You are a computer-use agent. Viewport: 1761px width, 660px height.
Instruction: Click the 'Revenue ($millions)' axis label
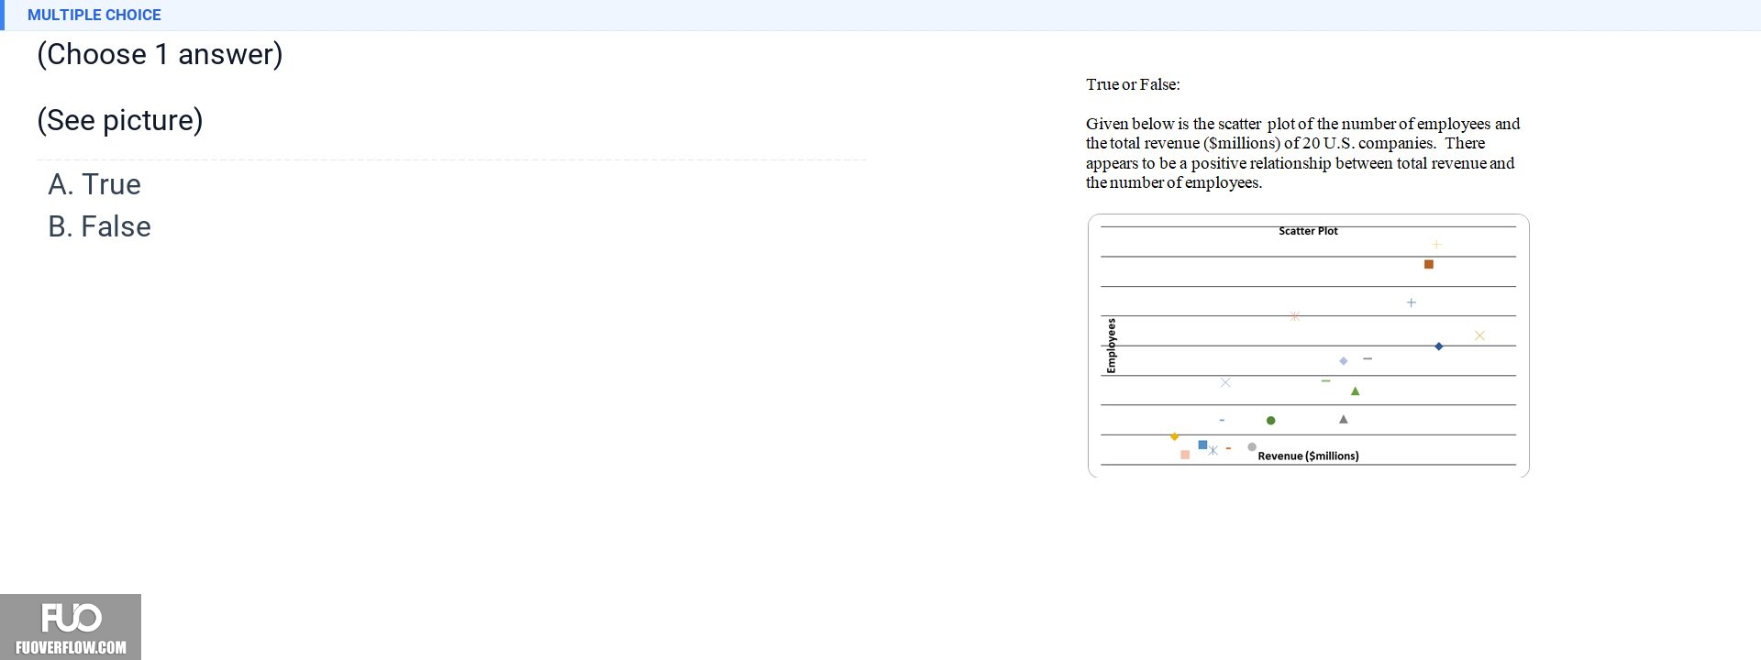(1308, 456)
